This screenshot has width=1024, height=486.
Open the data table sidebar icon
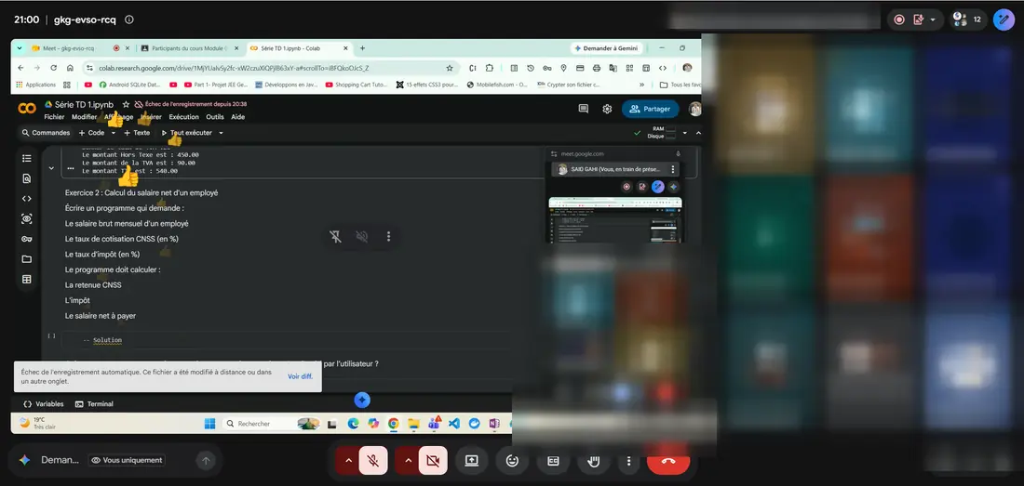pos(27,280)
